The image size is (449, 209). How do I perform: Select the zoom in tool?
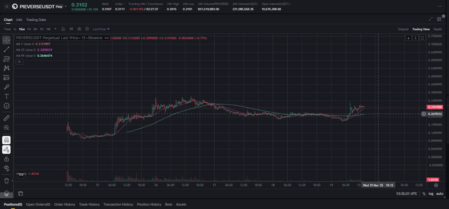6,128
